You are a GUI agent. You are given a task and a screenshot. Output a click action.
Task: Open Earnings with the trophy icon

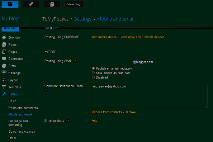pos(4,73)
